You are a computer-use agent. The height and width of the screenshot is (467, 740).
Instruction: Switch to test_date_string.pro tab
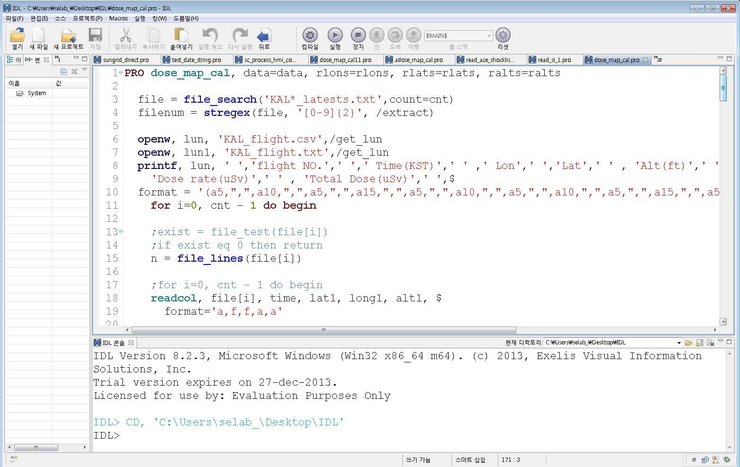[197, 60]
